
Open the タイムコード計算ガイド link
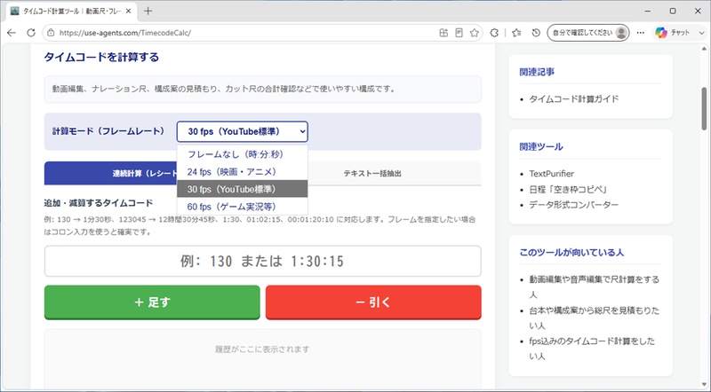(573, 99)
